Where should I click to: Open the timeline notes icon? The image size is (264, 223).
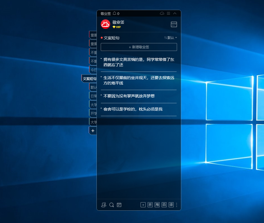119,205
